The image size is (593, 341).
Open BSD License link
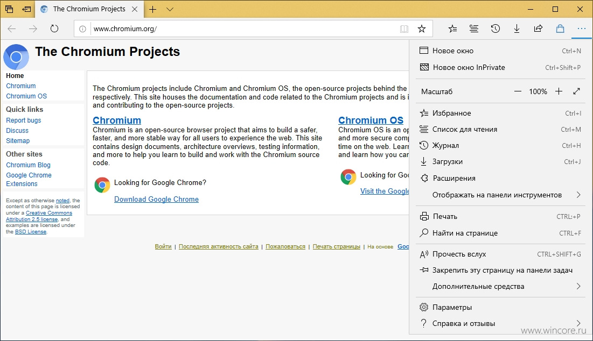(x=31, y=232)
